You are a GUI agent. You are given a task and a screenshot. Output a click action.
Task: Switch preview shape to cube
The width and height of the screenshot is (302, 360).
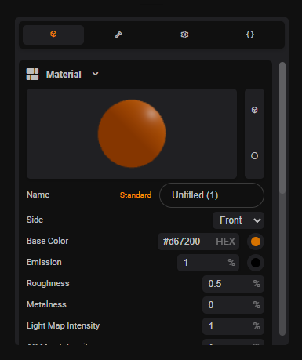pyautogui.click(x=254, y=110)
